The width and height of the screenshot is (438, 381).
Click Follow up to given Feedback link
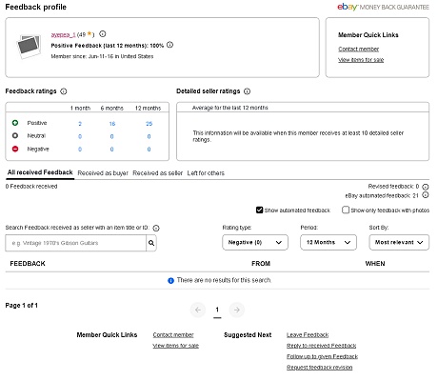click(x=322, y=356)
